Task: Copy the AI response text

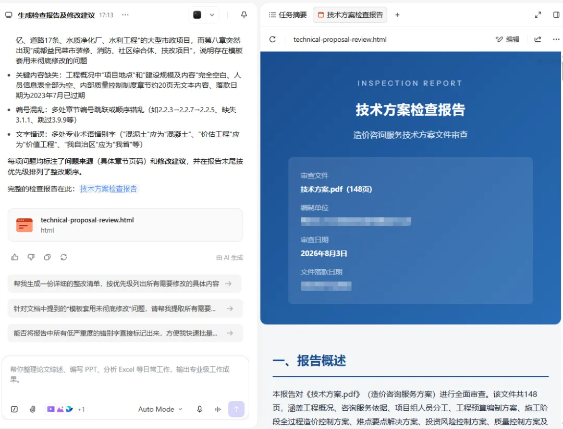Action: [47, 257]
